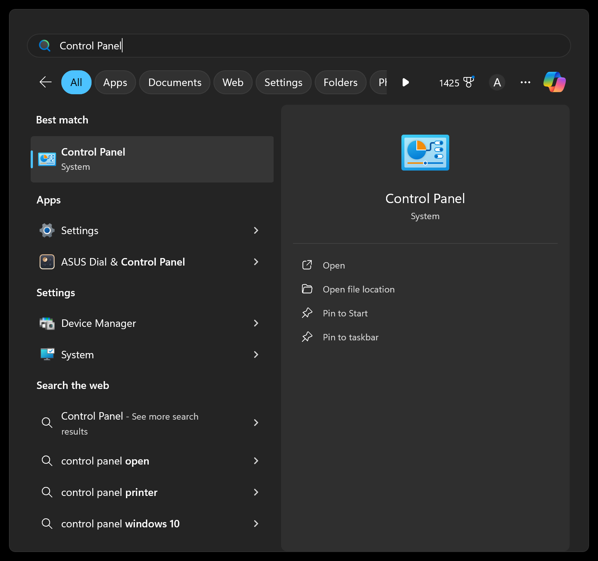Click the Pin to Start pin icon
The height and width of the screenshot is (561, 598).
[x=307, y=313]
